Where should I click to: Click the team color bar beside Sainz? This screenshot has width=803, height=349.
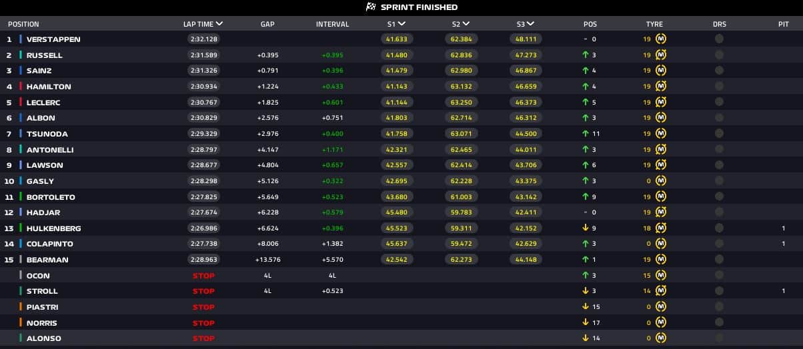21,71
